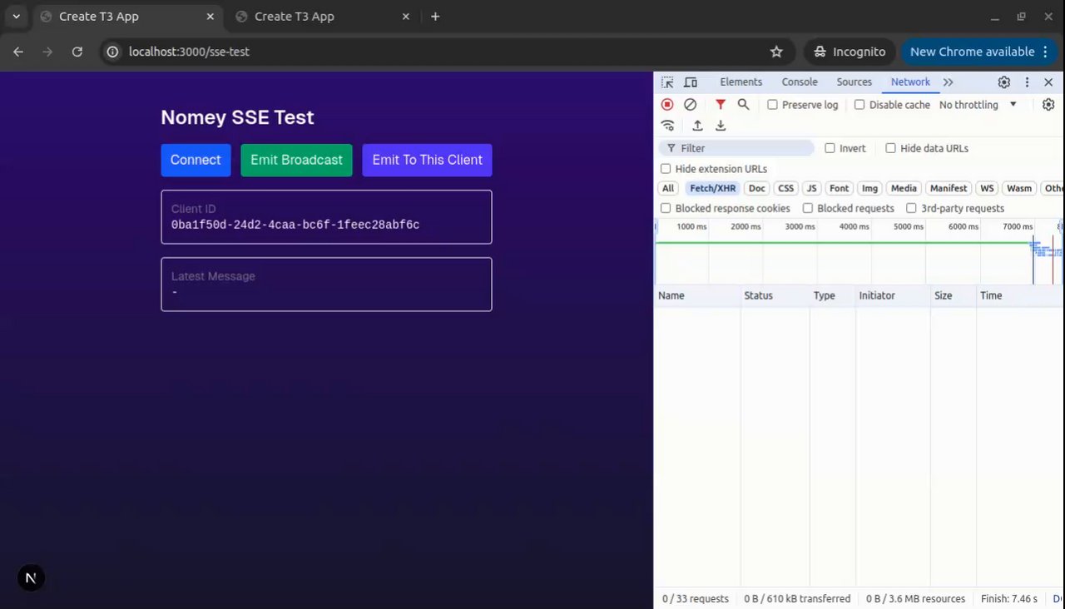Viewport: 1065px width, 609px height.
Task: Filter requests by Media type
Action: [904, 189]
